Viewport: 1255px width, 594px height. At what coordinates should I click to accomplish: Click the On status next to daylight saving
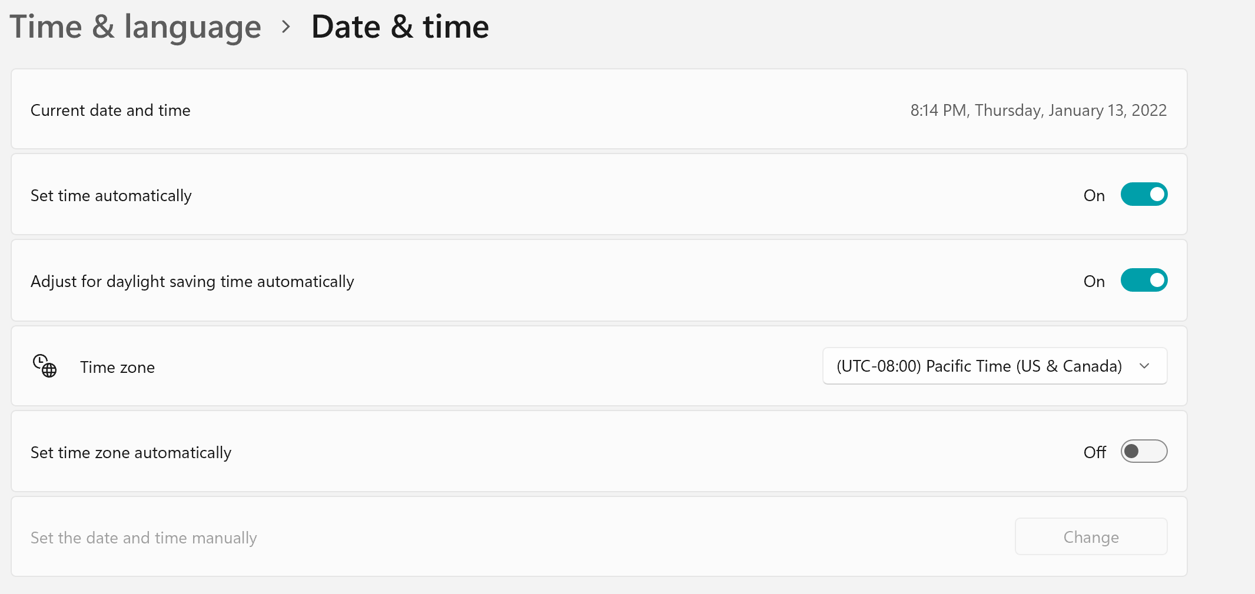click(1094, 281)
